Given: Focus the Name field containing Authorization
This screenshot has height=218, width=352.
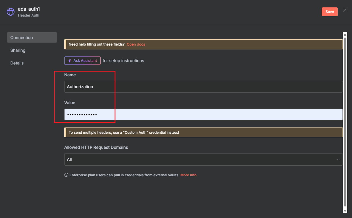Looking at the screenshot, I should click(x=203, y=87).
